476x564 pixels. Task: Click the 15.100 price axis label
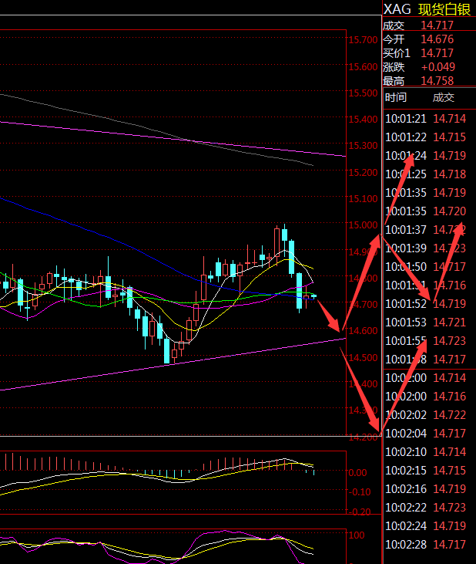pos(363,199)
